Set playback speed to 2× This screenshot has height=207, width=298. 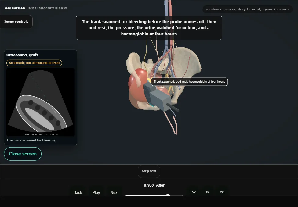pyautogui.click(x=222, y=192)
